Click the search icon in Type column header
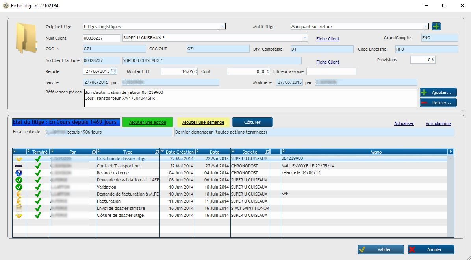 (157, 152)
